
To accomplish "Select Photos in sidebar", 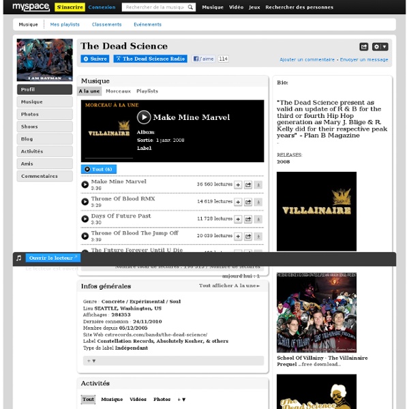I will click(44, 115).
